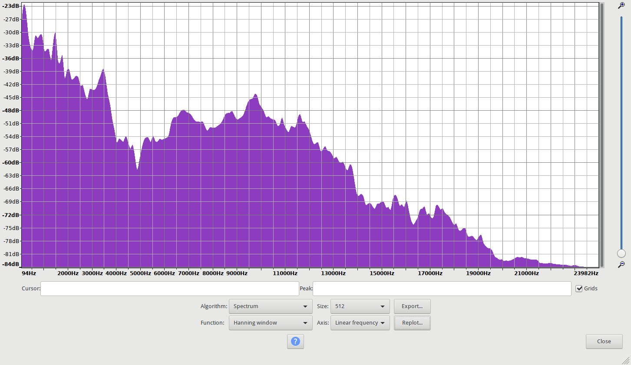Open the Axis dropdown showing Linear frequency
This screenshot has width=631, height=365.
[360, 323]
